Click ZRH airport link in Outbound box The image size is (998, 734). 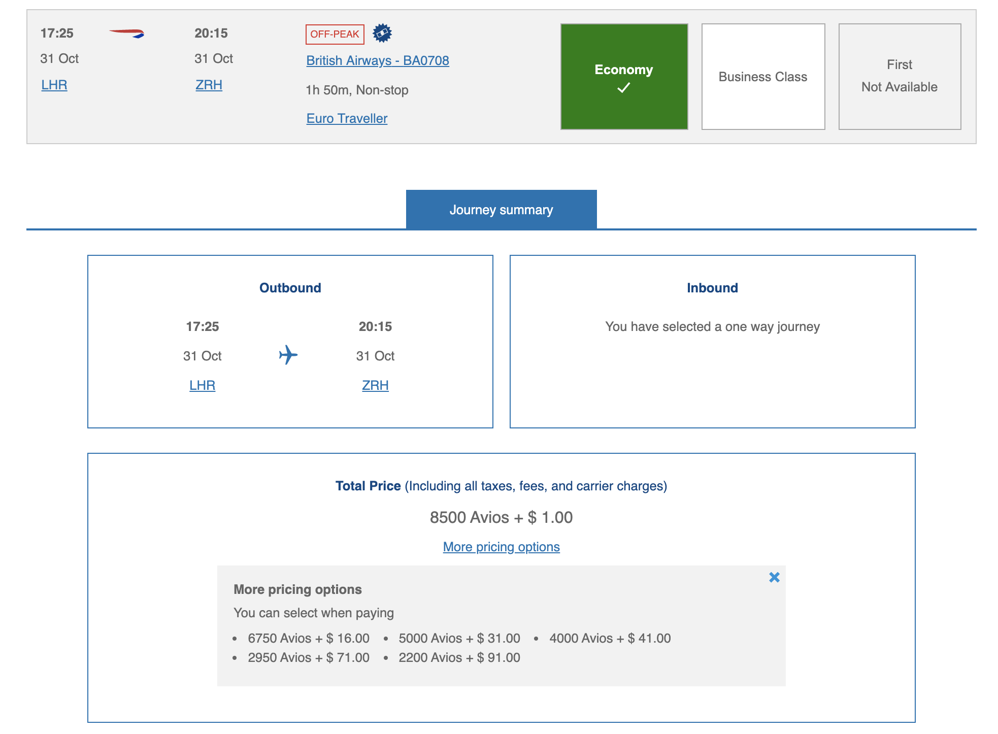click(375, 385)
